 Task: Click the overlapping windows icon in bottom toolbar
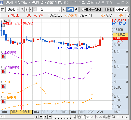point(79,117)
